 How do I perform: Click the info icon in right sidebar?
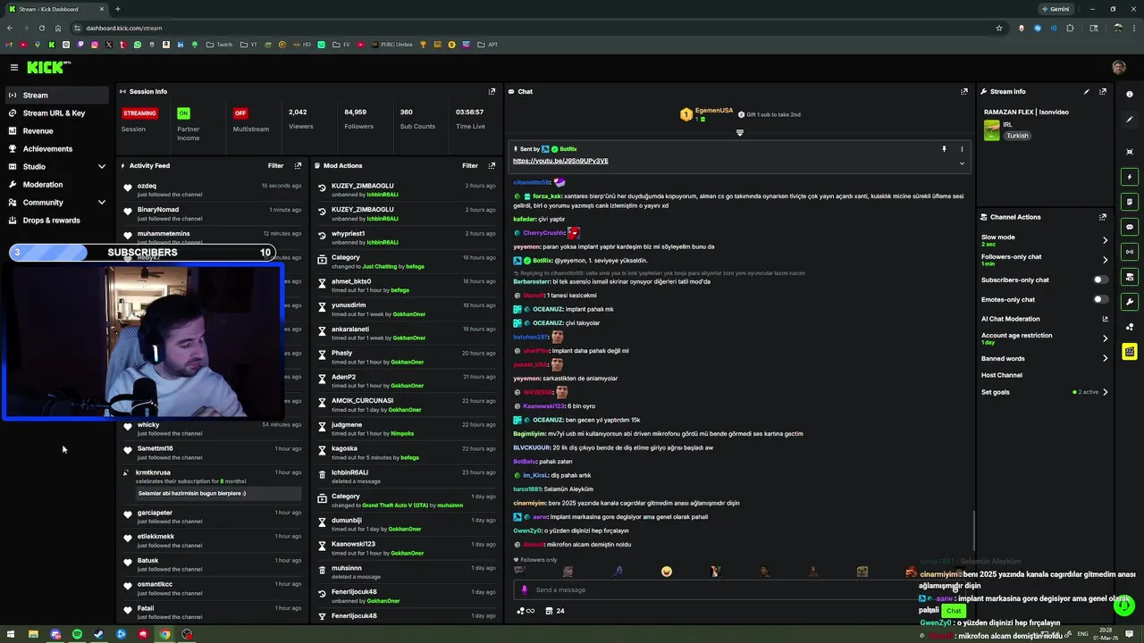1130,94
